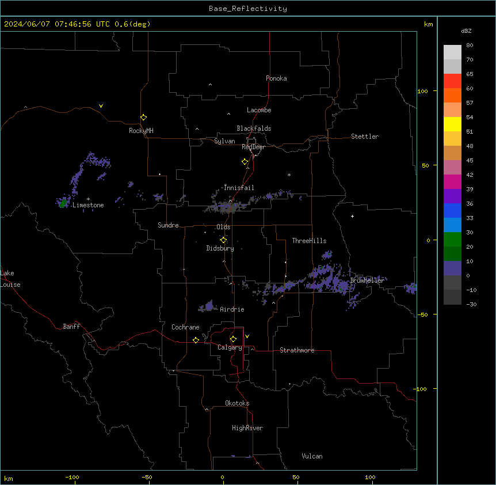Click the green 20 dBZ color swatch

(452, 240)
